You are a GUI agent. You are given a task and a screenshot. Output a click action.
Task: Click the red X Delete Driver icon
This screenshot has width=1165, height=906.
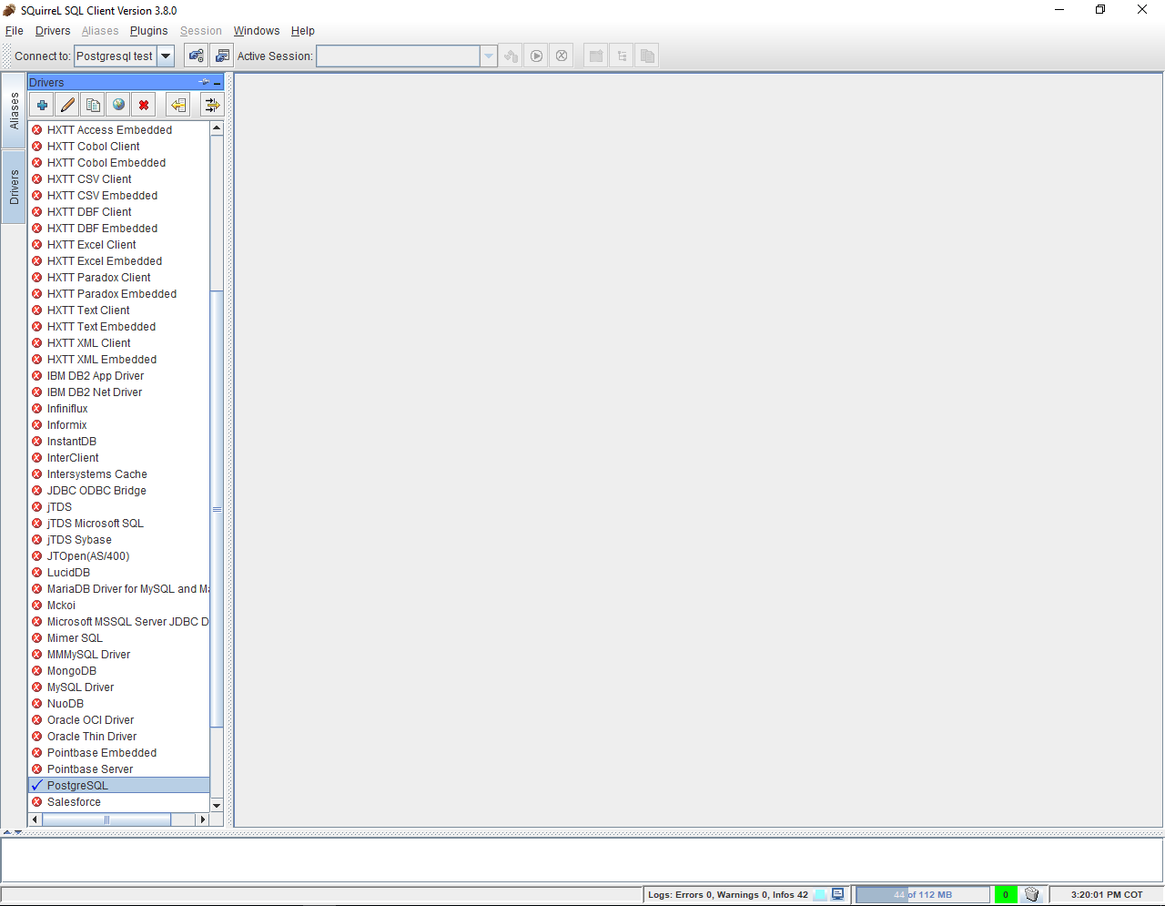144,105
